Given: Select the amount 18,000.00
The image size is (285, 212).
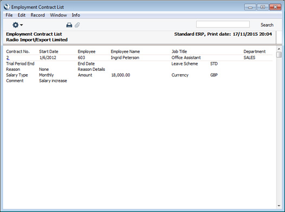Looking at the screenshot, I should click(x=120, y=75).
